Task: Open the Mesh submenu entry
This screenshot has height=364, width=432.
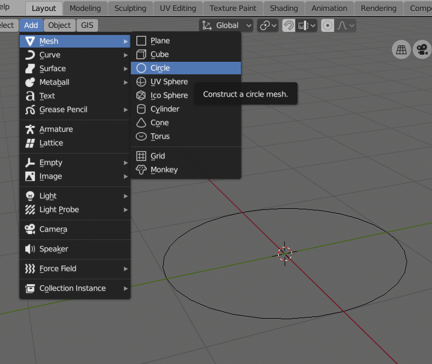Action: [75, 41]
